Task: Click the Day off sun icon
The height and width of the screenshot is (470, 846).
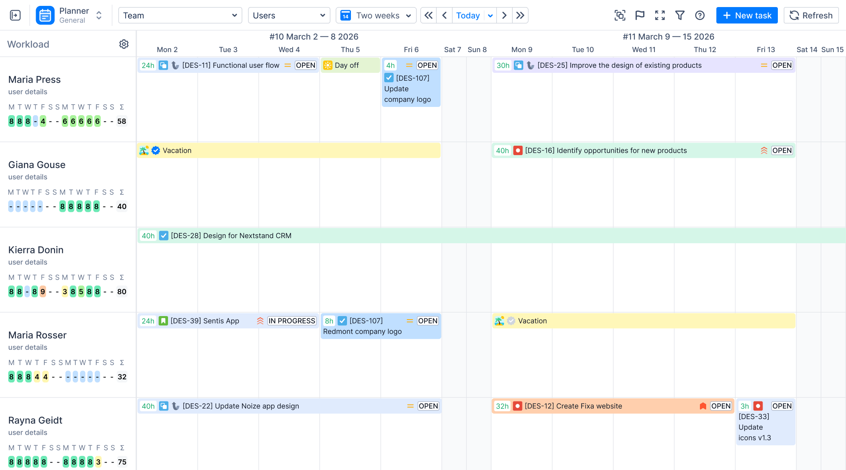Action: pos(328,65)
